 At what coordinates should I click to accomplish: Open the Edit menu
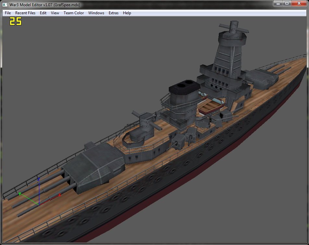43,13
